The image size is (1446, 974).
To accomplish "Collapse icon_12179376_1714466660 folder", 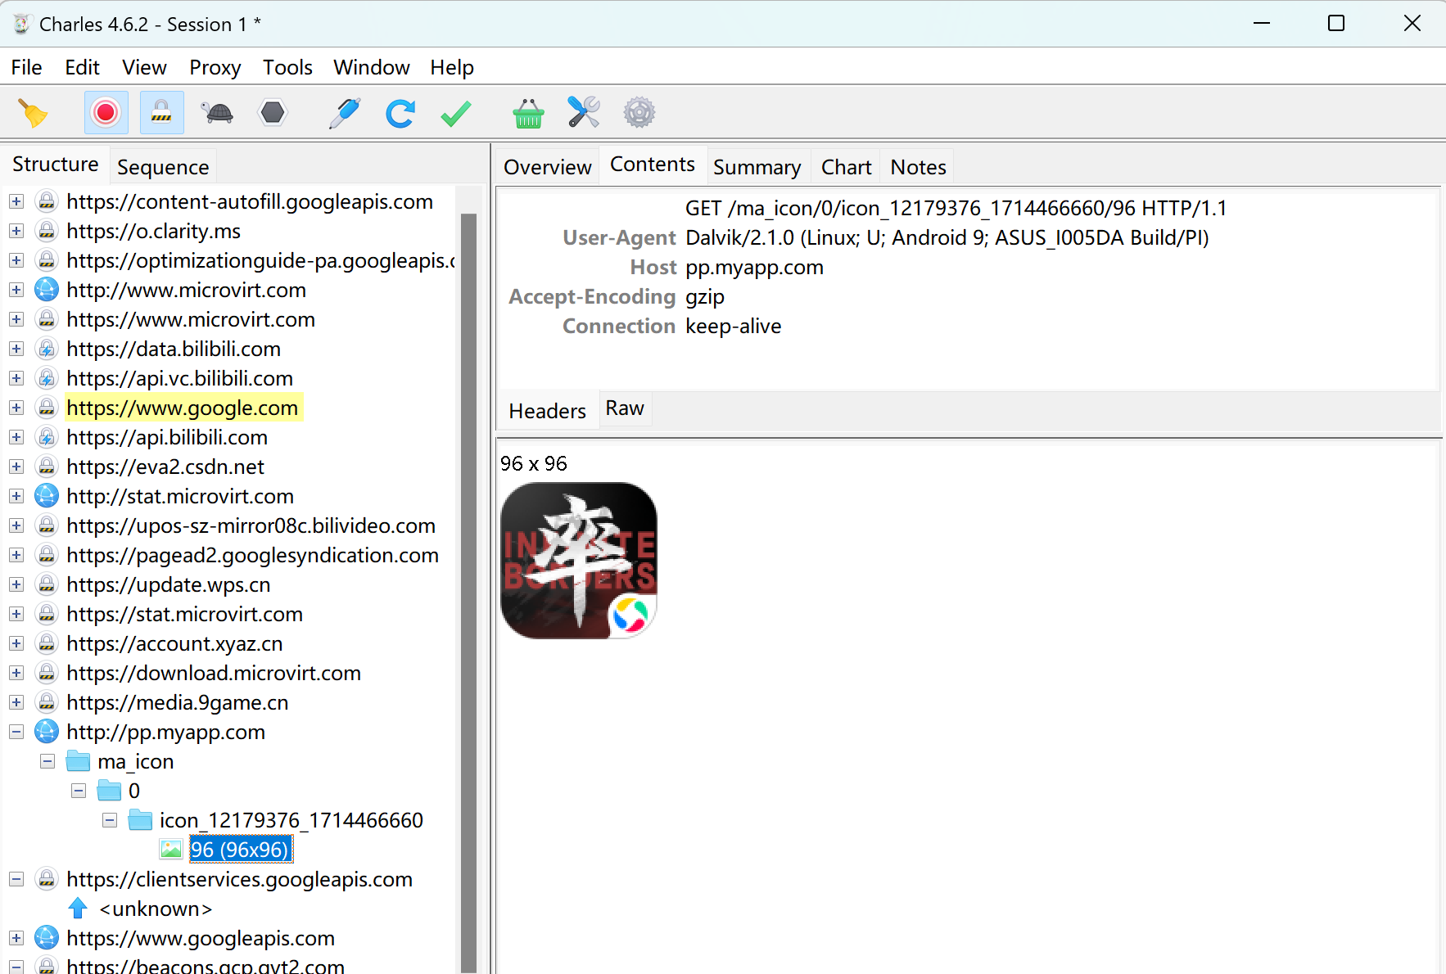I will point(110,820).
